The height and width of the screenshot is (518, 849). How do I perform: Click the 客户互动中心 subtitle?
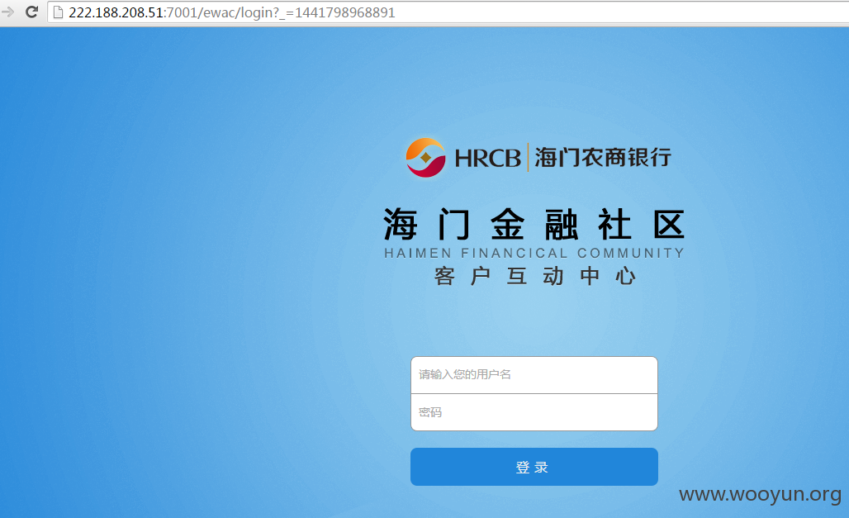[534, 276]
